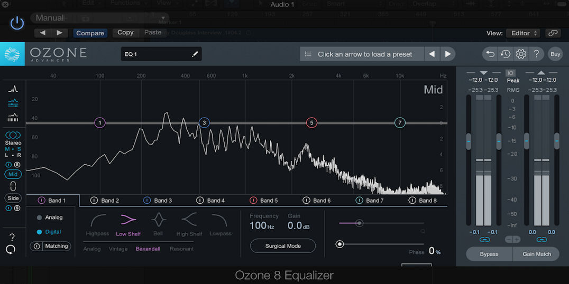This screenshot has height=284, width=569.
Task: Open the undo history clock icon
Action: point(506,54)
